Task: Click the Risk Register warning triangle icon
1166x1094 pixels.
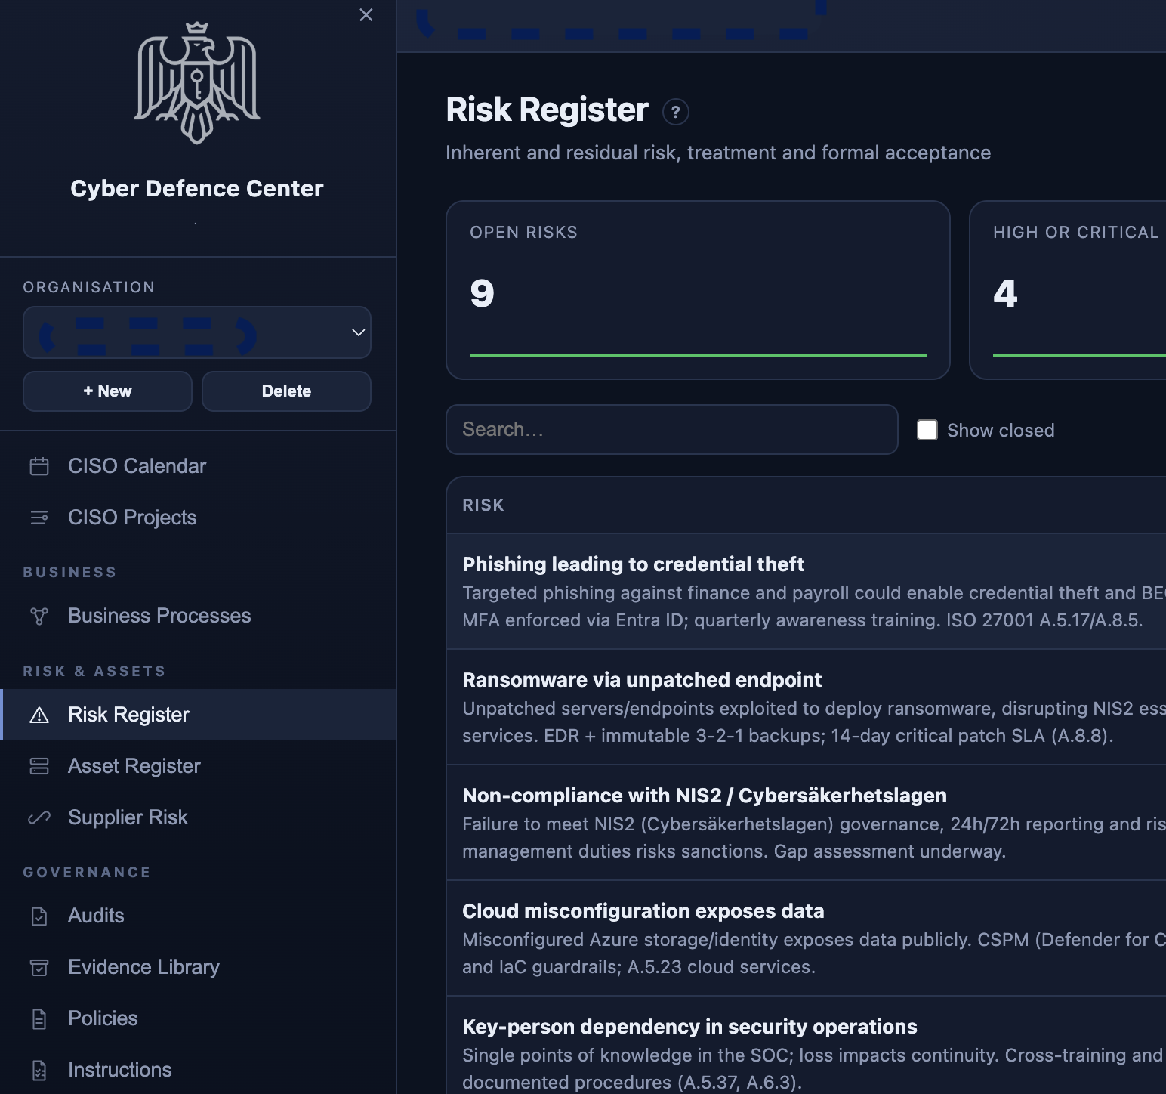Action: [x=39, y=715]
